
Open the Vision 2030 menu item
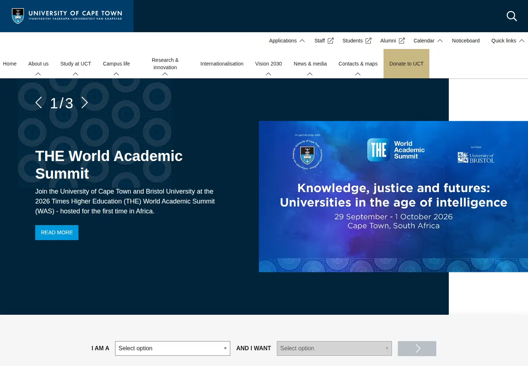point(269,64)
